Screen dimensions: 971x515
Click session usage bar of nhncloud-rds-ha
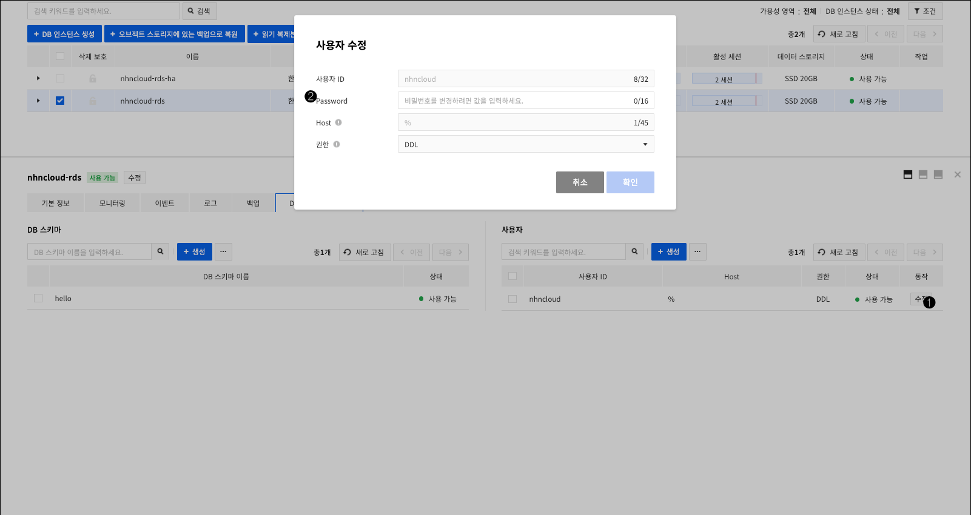click(727, 79)
